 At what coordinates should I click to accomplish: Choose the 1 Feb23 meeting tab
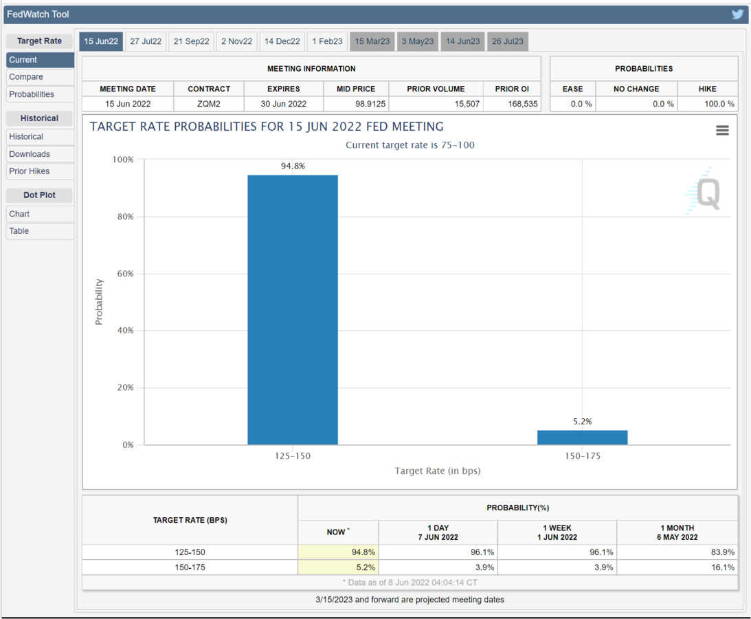point(327,41)
